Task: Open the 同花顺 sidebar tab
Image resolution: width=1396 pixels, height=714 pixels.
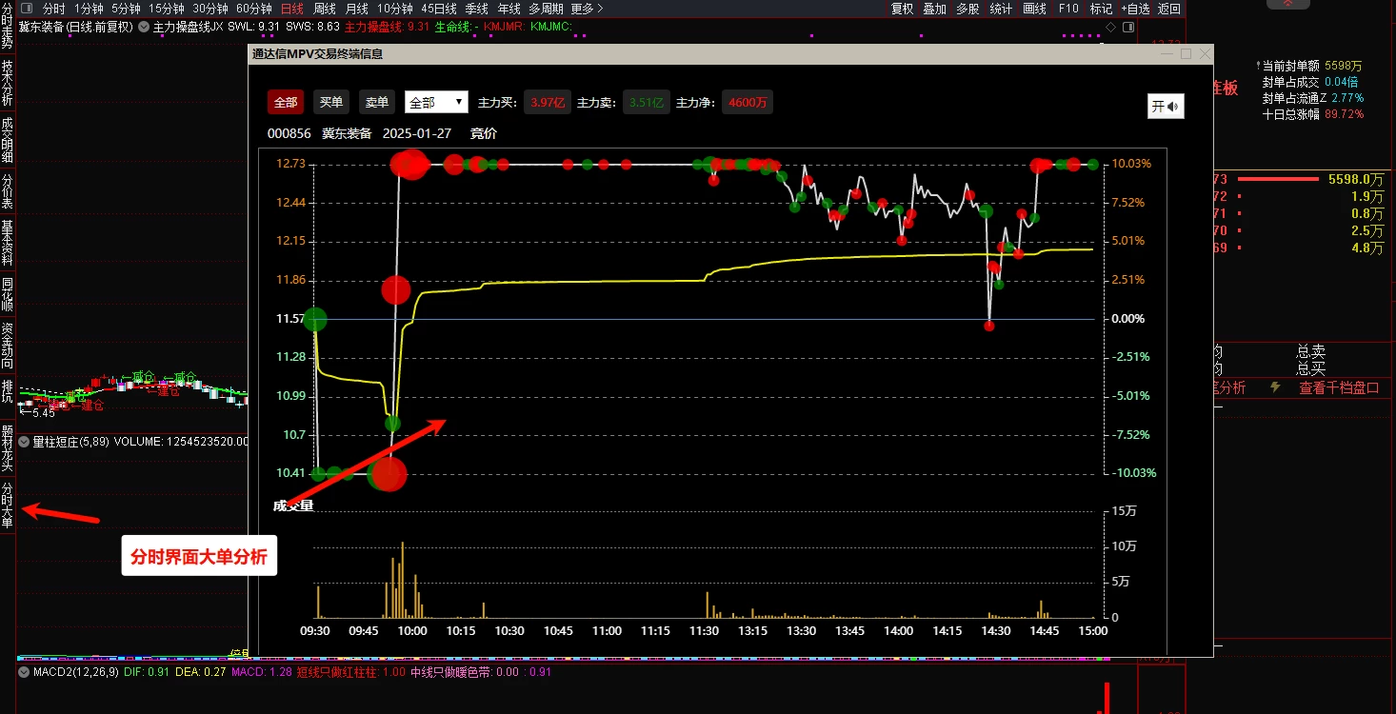Action: pyautogui.click(x=8, y=294)
